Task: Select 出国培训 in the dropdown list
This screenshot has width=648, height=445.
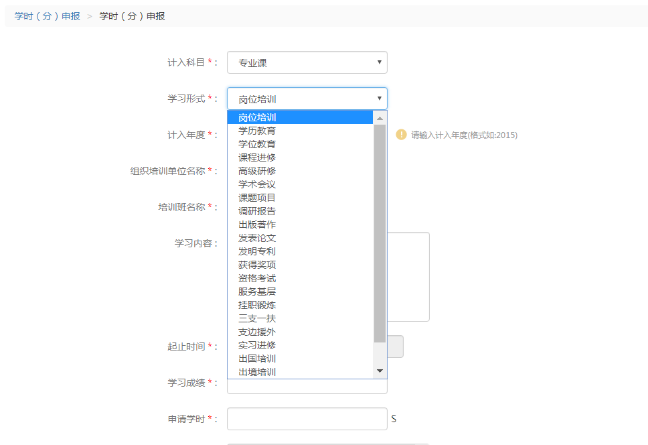Action: tap(257, 359)
